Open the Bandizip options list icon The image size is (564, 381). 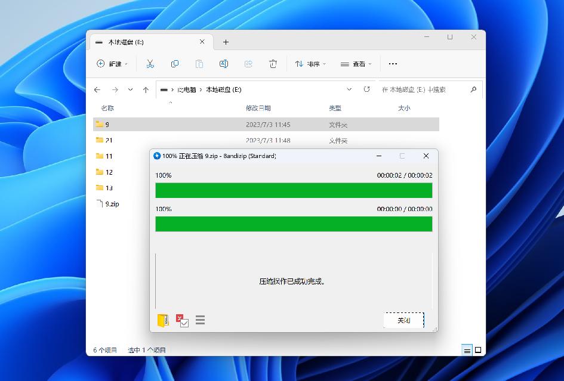click(x=200, y=320)
